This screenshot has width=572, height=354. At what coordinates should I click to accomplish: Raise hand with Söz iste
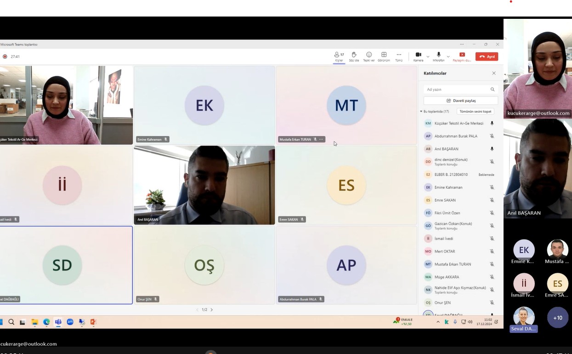354,56
